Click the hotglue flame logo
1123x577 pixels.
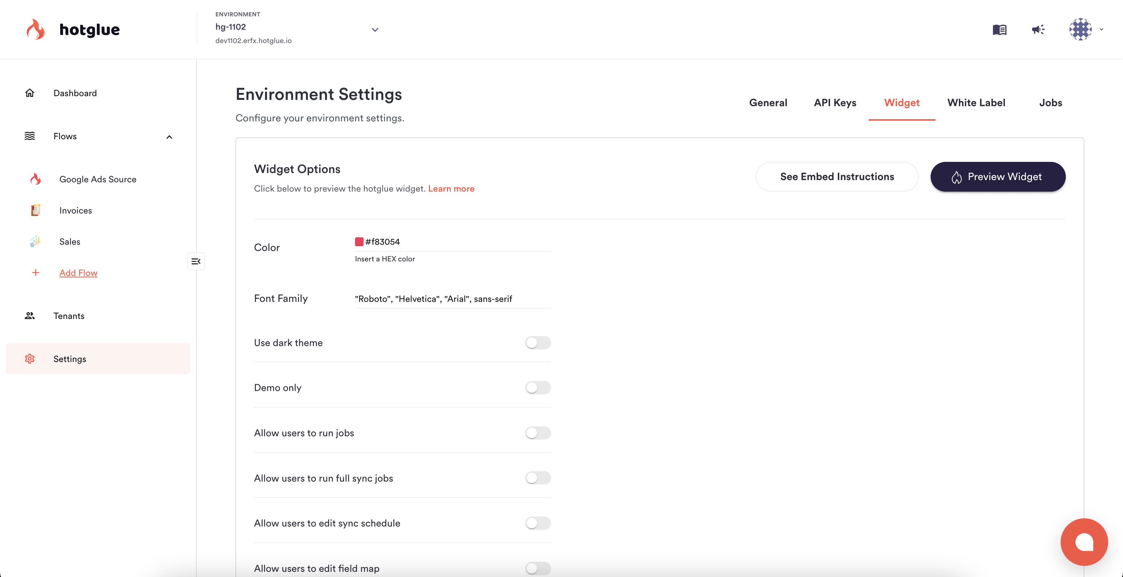click(35, 29)
